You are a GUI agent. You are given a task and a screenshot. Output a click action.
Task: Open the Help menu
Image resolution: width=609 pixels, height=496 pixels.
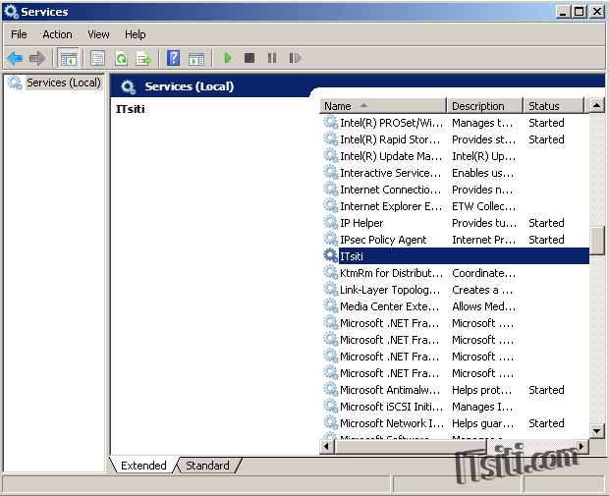[136, 34]
